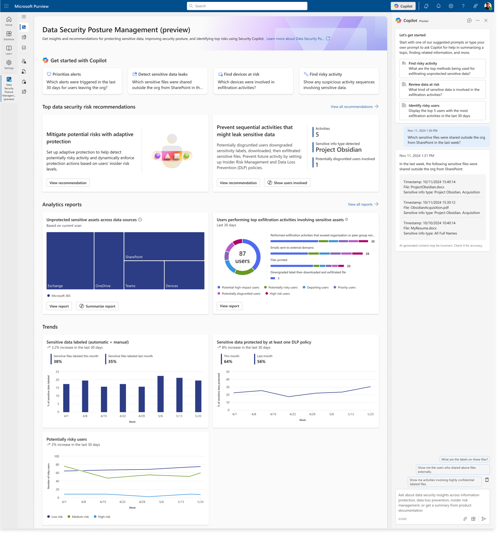The image size is (498, 534).
Task: Click the top Search input field
Action: click(x=247, y=6)
